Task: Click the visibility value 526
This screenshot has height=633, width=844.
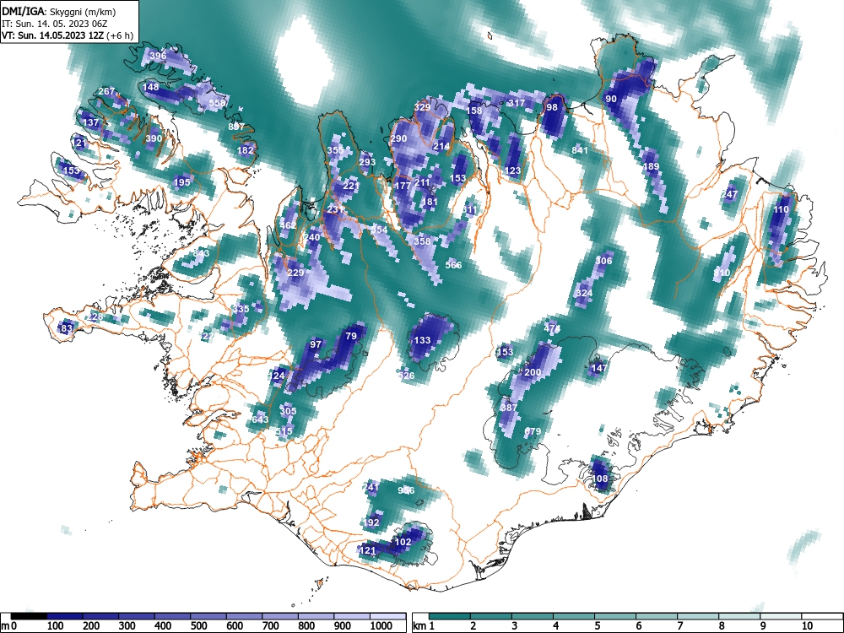Action: (407, 376)
